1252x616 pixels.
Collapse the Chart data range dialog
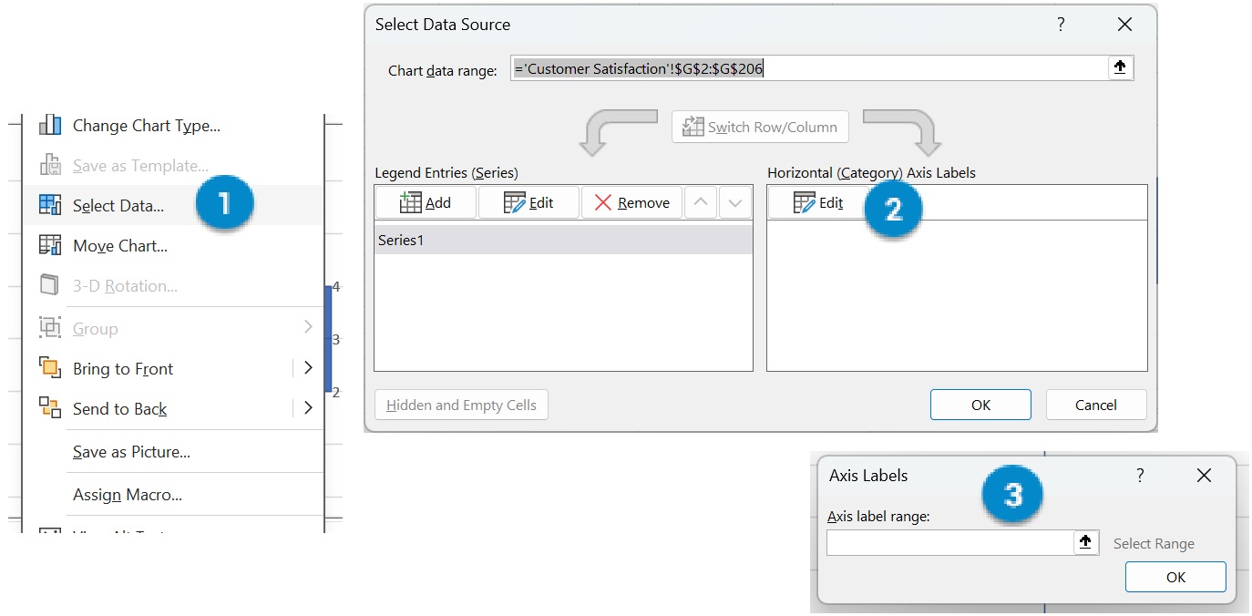coord(1120,67)
